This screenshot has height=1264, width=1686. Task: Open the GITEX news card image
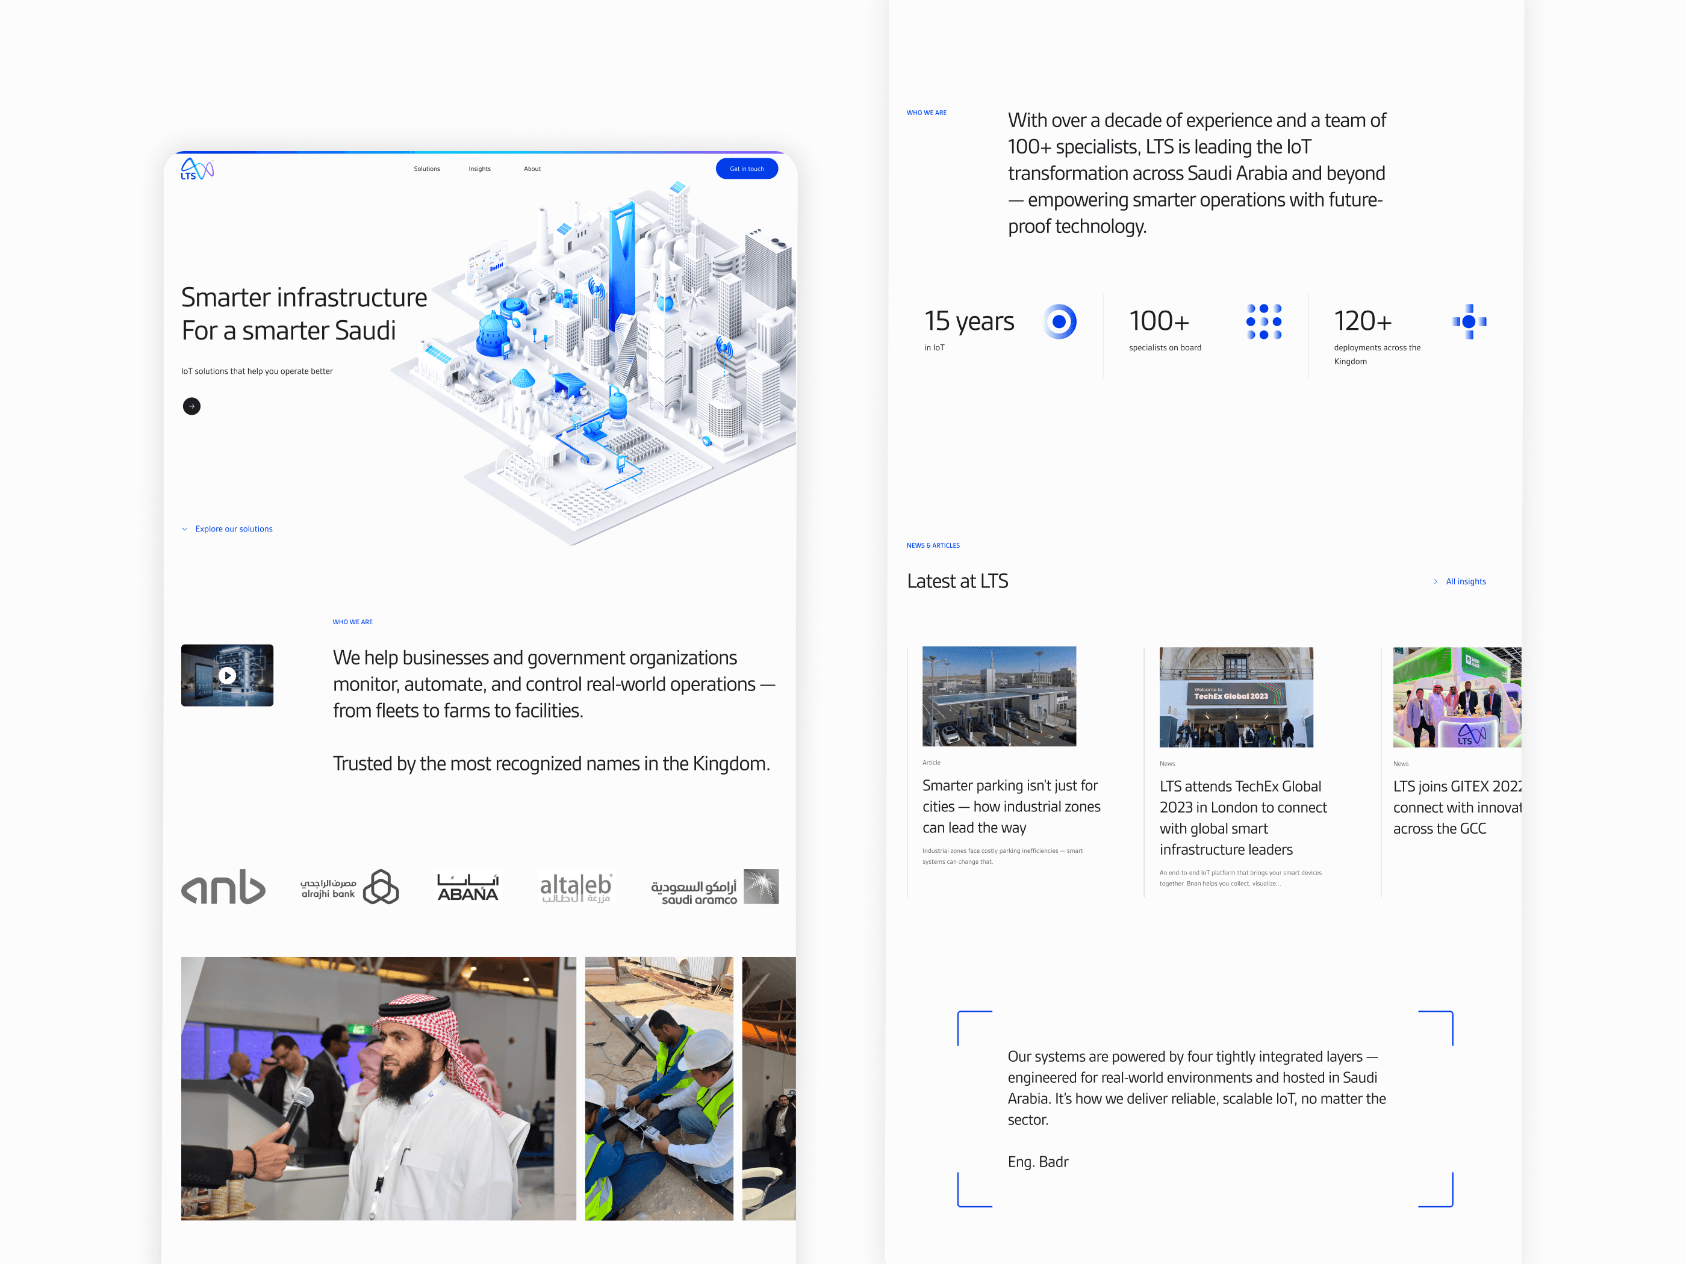pos(1456,696)
